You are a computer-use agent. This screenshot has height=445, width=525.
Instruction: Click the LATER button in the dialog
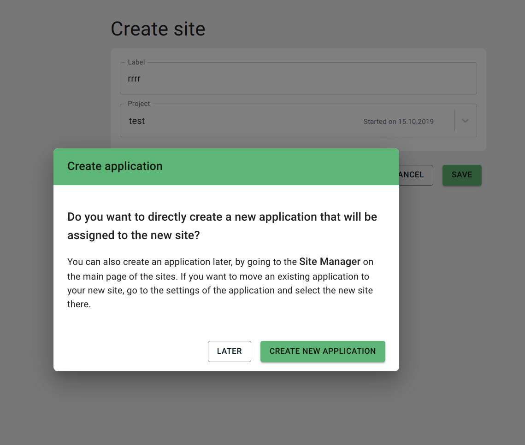click(229, 351)
